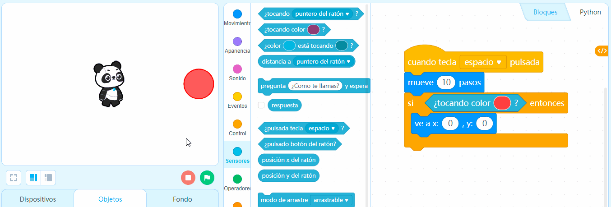The image size is (611, 207).
Task: Click the ¿Como te llamas? text field
Action: point(315,86)
